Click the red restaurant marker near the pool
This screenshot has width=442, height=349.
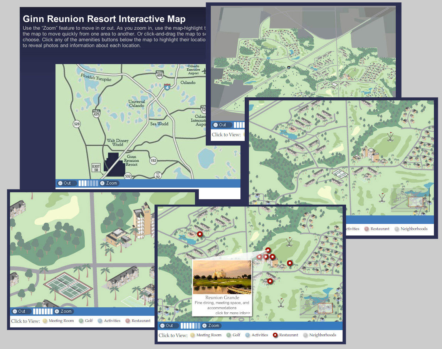pyautogui.click(x=199, y=234)
